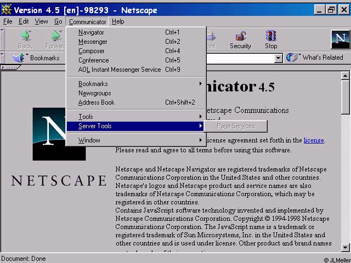
Task: Select the Page Services submenu item
Action: coord(236,127)
